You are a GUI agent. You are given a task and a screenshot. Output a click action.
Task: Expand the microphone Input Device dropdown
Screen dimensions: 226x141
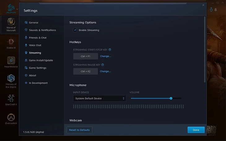(99, 98)
